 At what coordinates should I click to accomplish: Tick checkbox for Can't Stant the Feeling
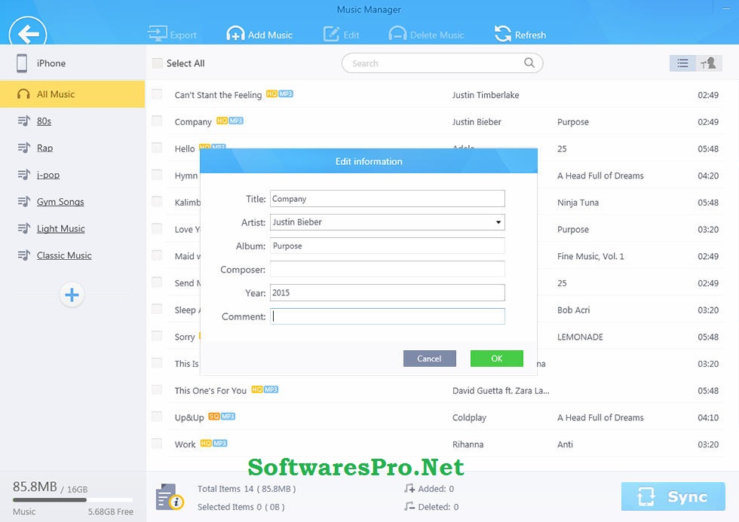pyautogui.click(x=157, y=94)
